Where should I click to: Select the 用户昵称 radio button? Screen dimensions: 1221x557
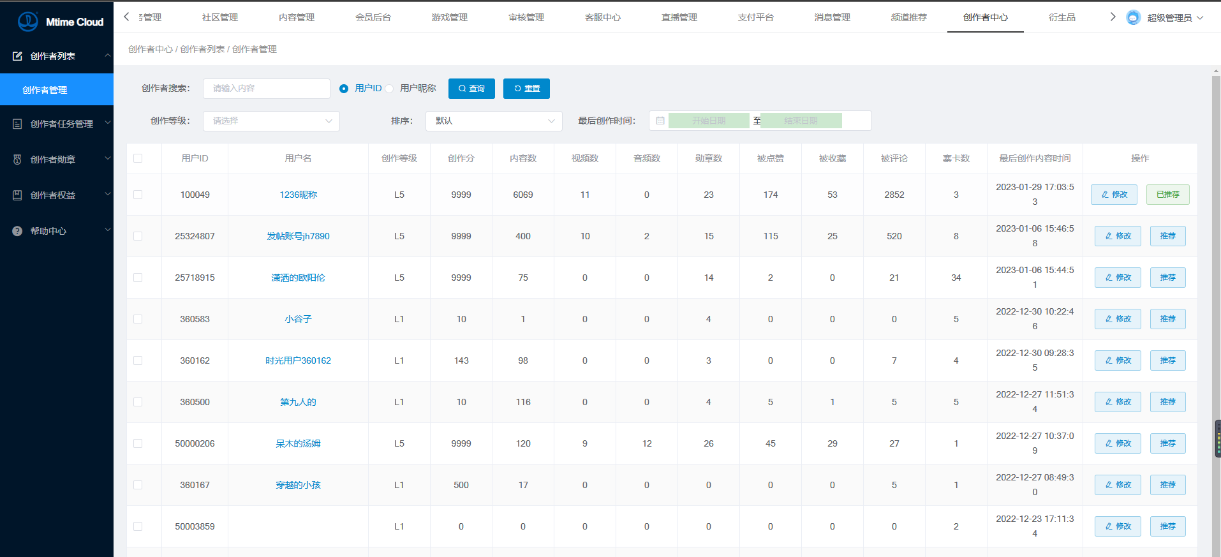[x=389, y=89]
